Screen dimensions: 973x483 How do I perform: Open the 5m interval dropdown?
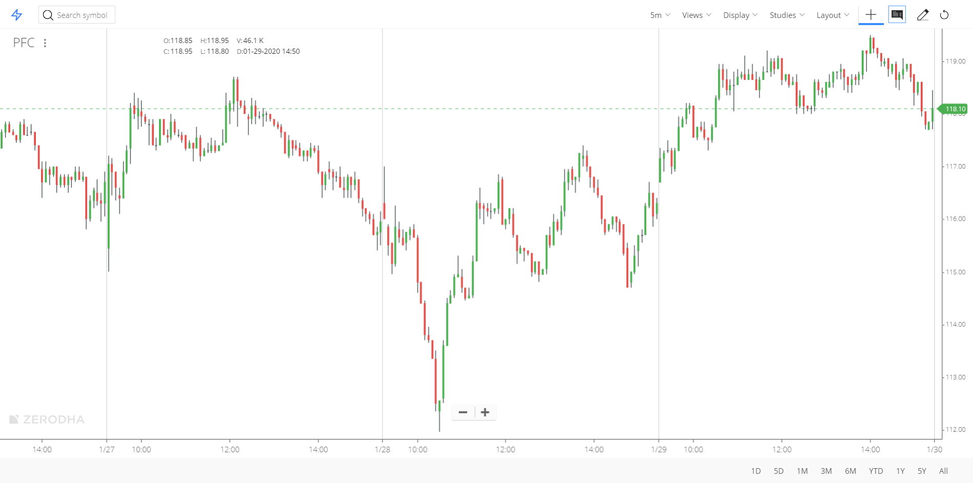click(659, 15)
